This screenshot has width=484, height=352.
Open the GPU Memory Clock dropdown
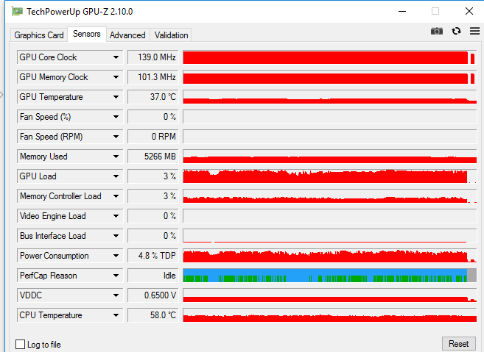[70, 77]
